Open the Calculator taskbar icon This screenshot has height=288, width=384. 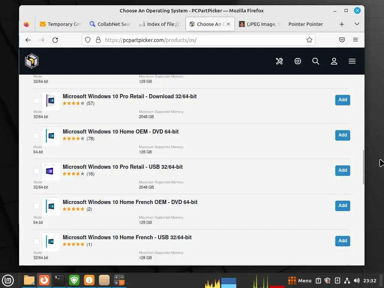[x=119, y=280]
